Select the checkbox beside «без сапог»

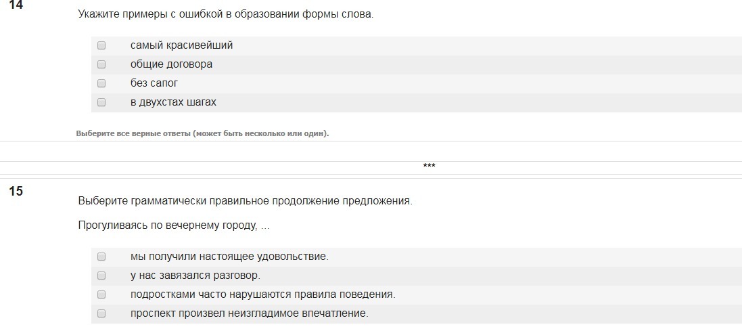coord(101,83)
